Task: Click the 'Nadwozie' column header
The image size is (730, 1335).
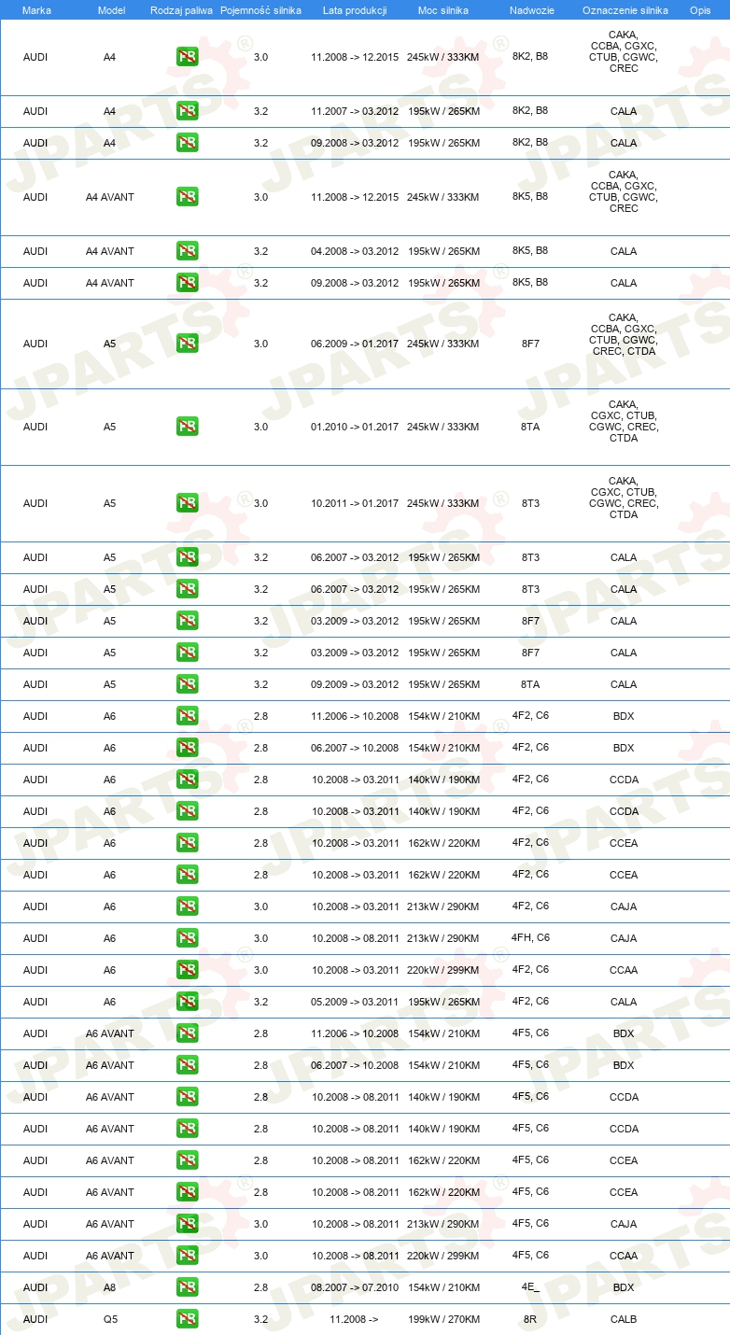Action: pos(530,10)
